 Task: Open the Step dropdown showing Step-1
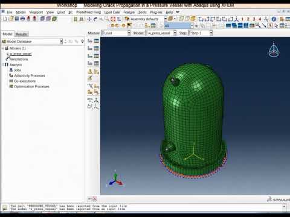200,33
